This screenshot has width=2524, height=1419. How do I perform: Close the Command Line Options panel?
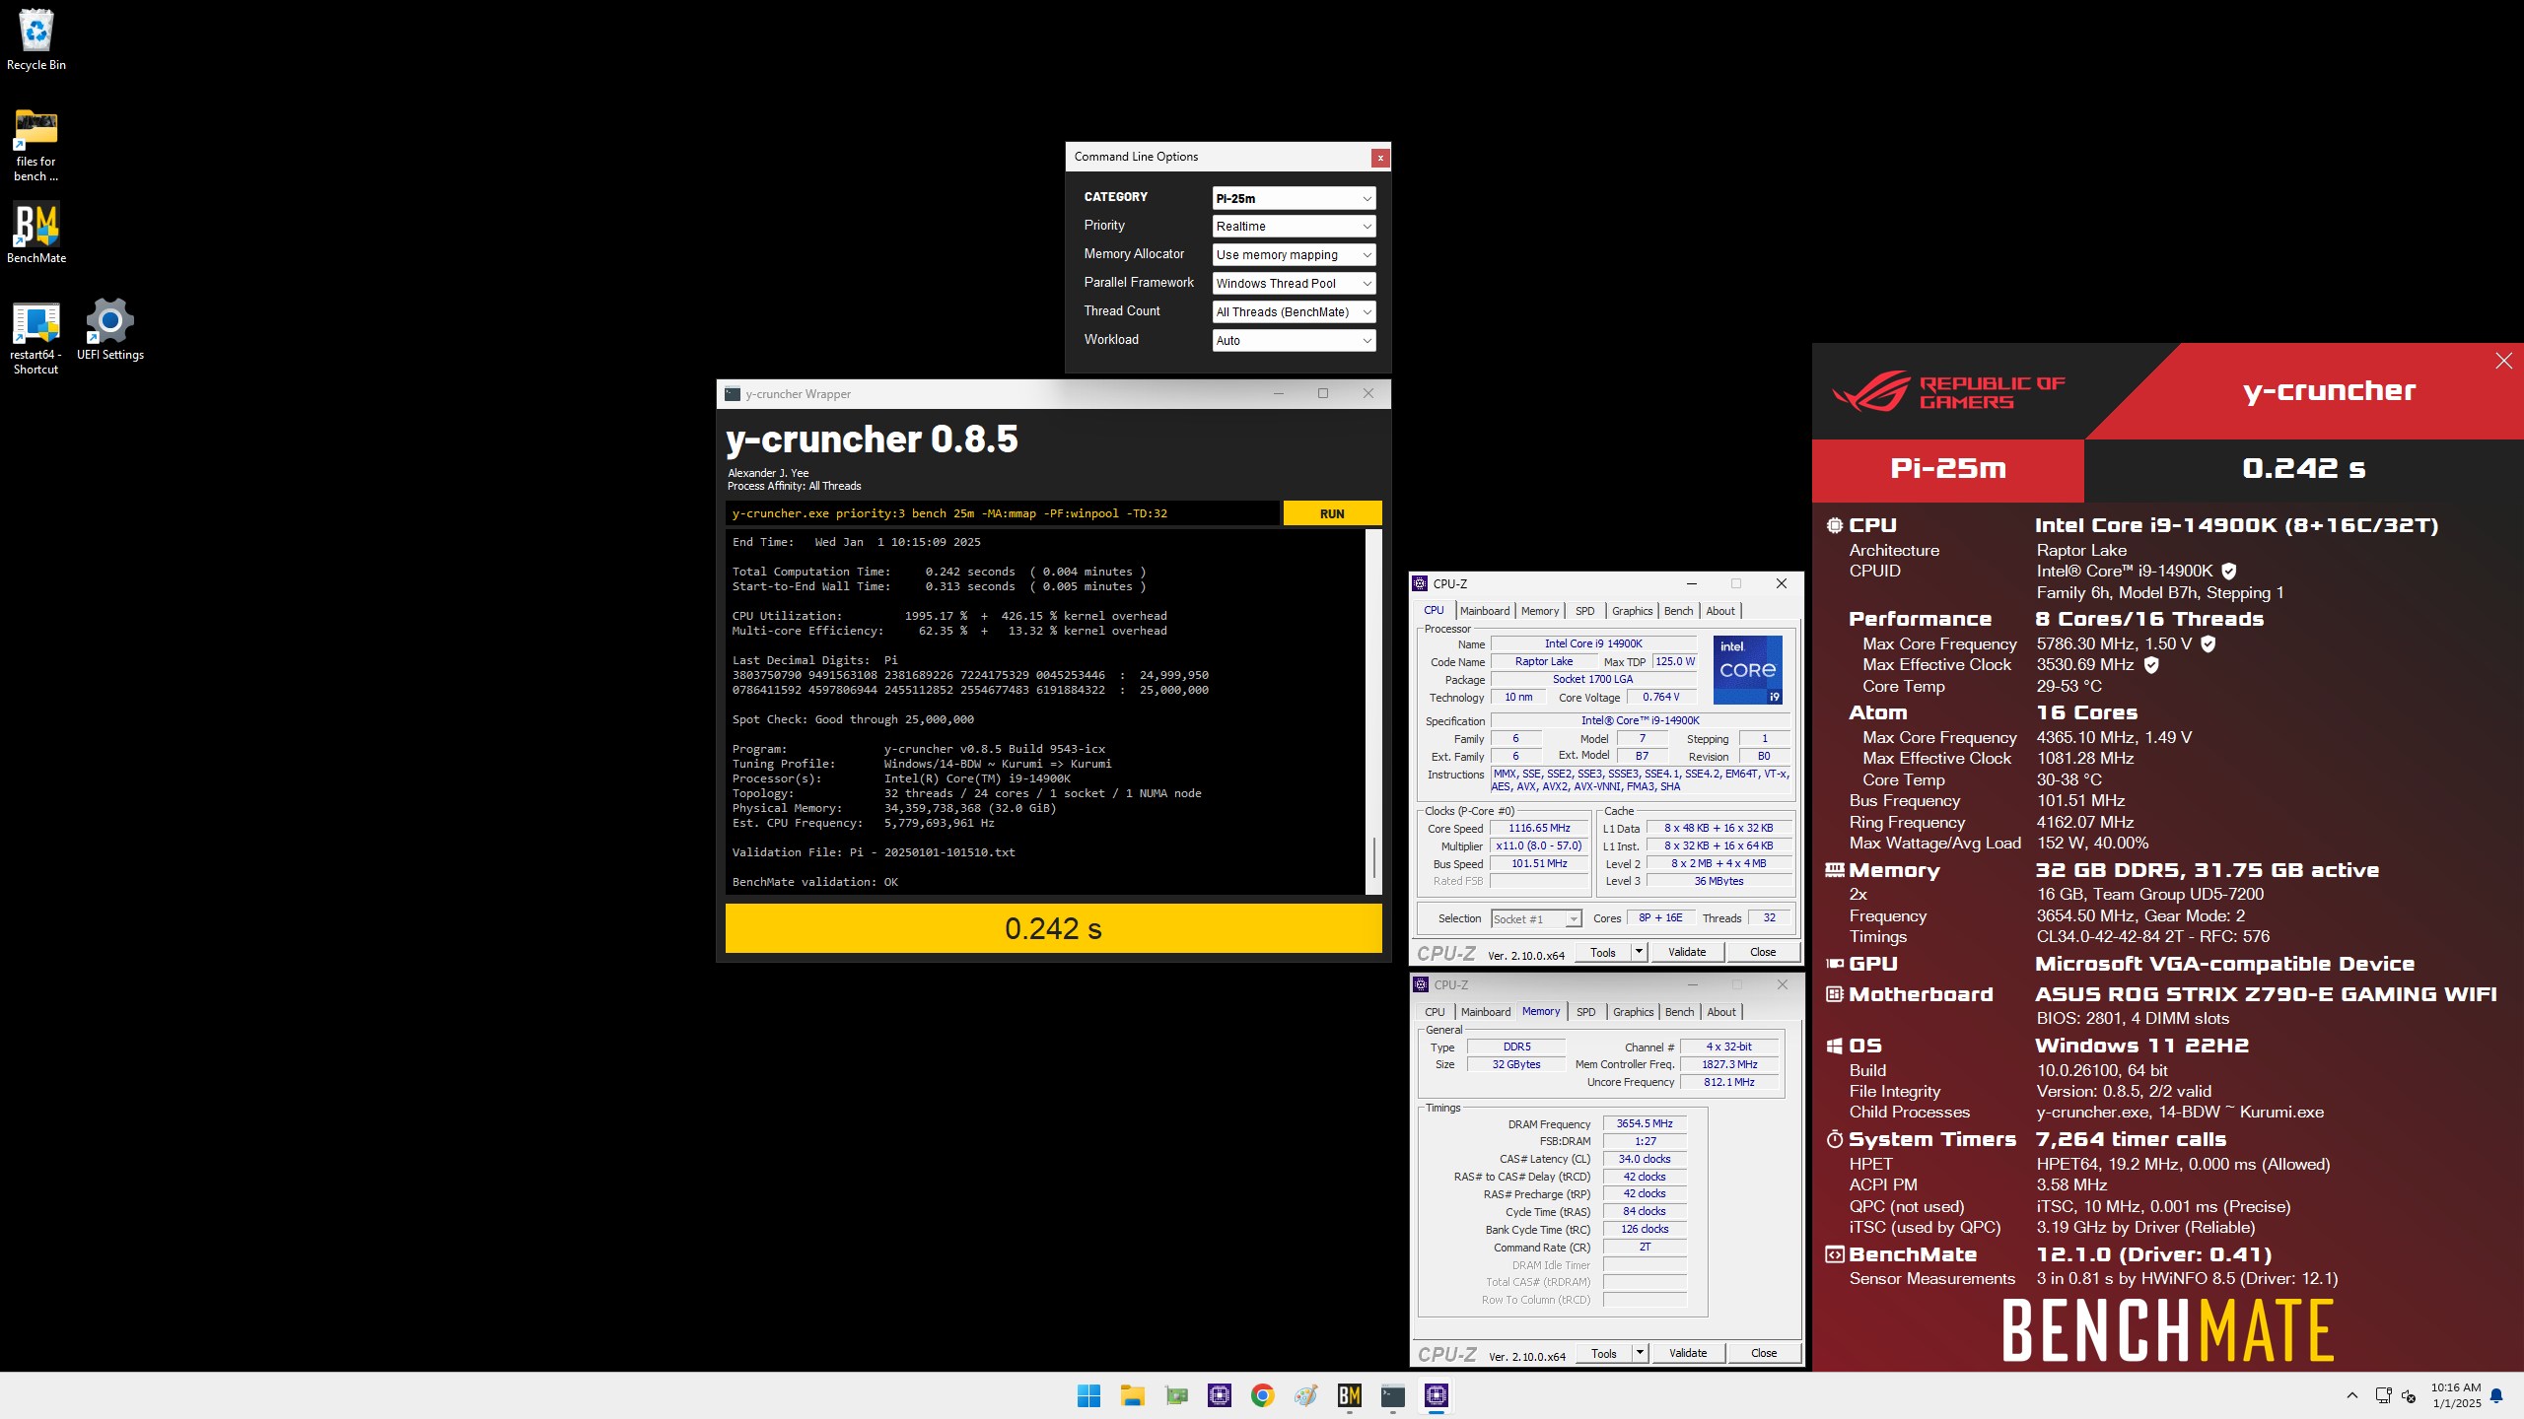[1380, 158]
